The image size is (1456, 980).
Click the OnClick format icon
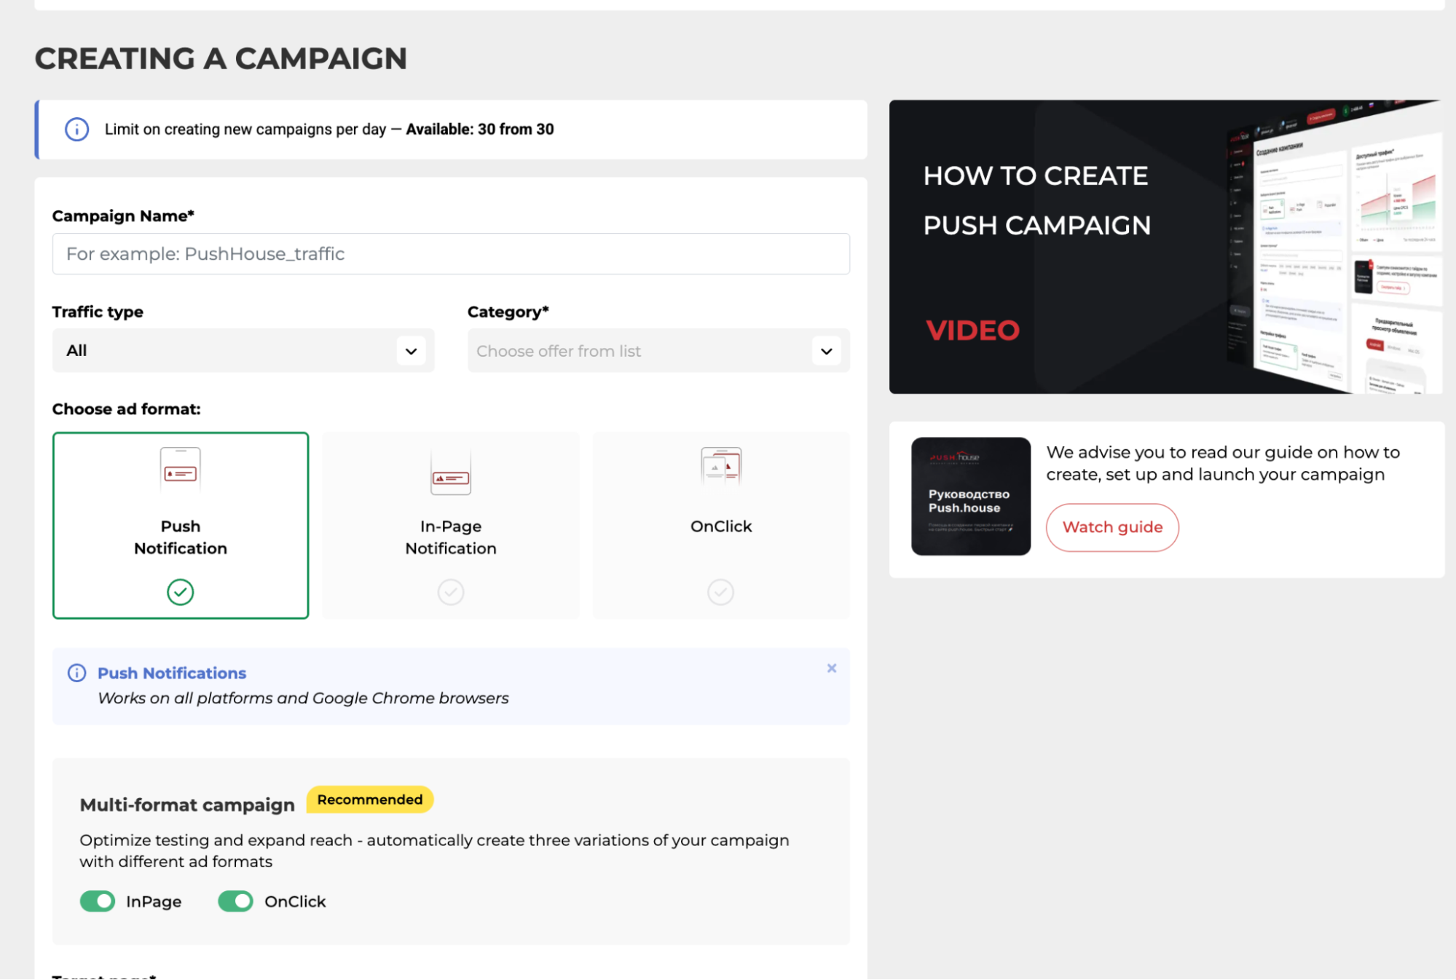click(x=720, y=466)
